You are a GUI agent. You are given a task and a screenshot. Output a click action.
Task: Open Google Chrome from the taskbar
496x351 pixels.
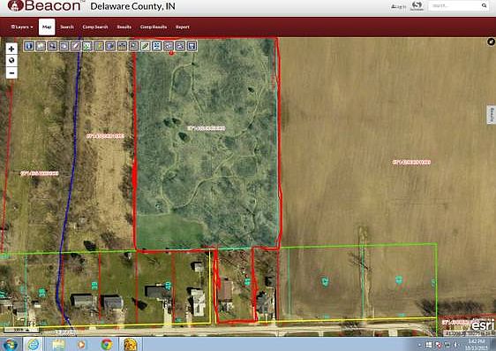pos(107,344)
